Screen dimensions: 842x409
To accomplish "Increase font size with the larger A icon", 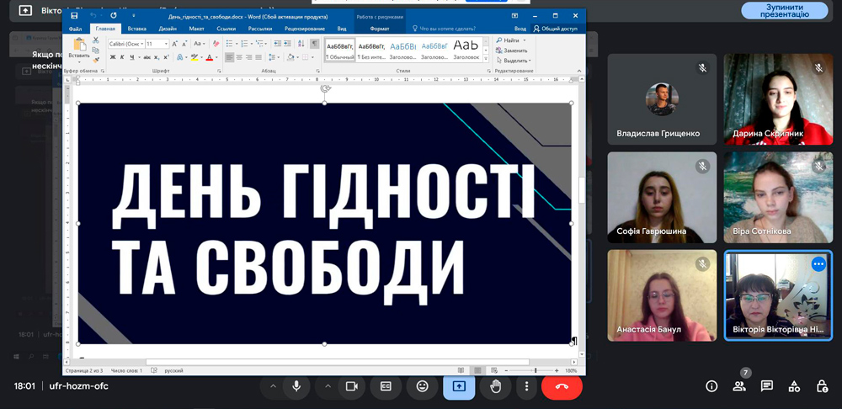I will pyautogui.click(x=175, y=44).
